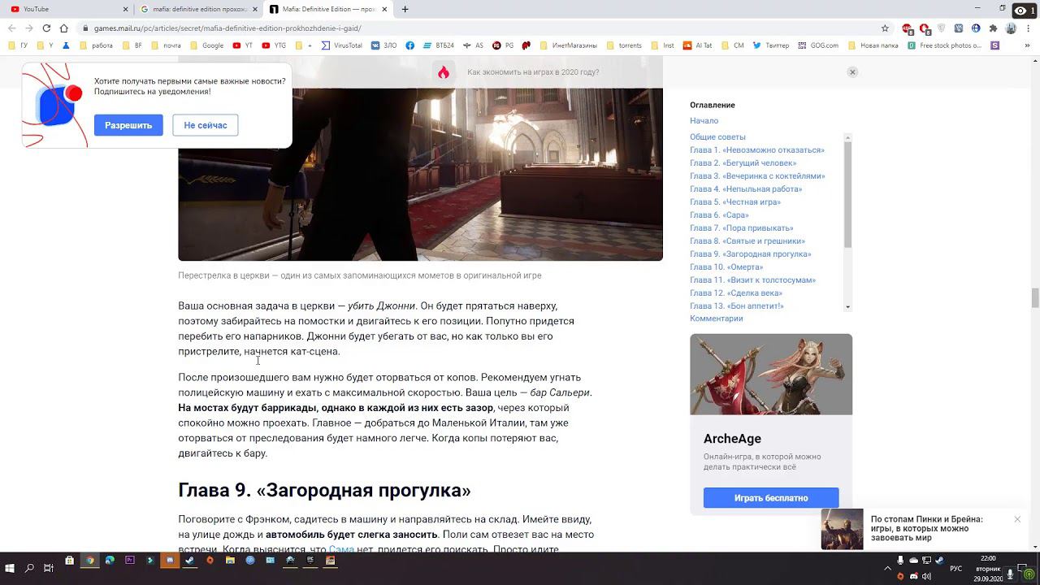Go to Глава 7. «Пора привыкать»

tap(742, 228)
